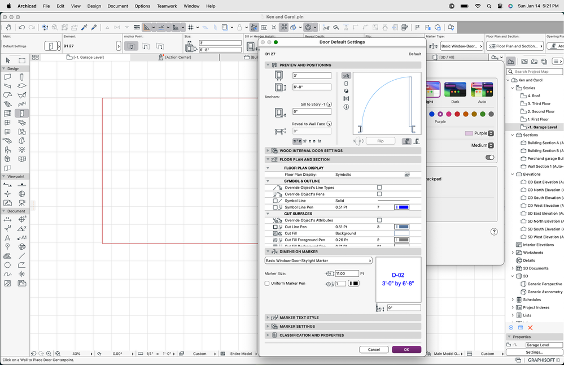Click the info icon beside door preview
Viewport: 564px width, 365px height.
[x=346, y=107]
